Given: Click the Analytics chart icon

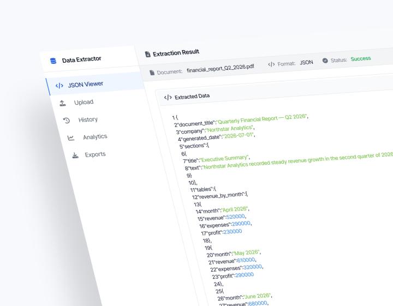Looking at the screenshot, I should (x=71, y=137).
